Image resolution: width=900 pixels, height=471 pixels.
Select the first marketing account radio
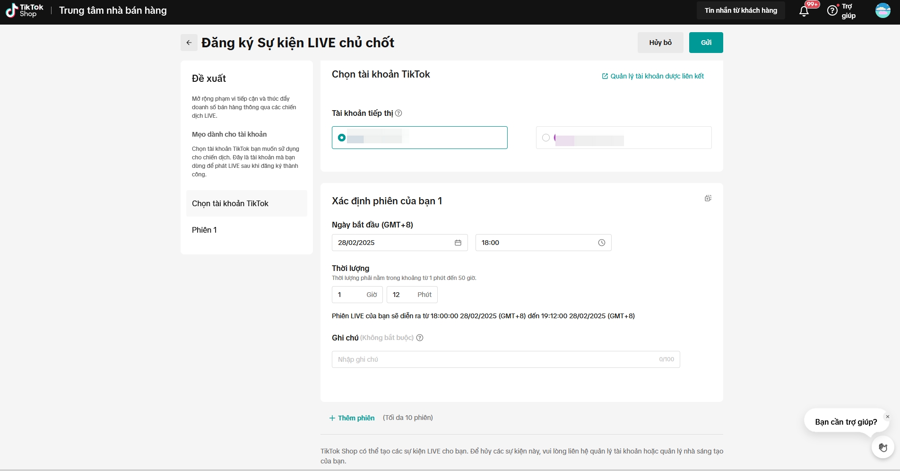click(342, 138)
